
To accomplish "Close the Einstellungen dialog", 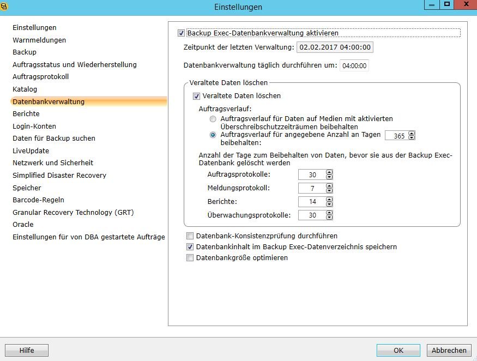I will pos(466,4).
